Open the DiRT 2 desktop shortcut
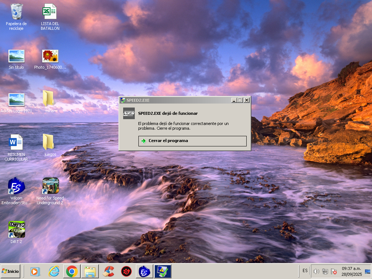Image resolution: width=372 pixels, height=279 pixels. point(16,230)
